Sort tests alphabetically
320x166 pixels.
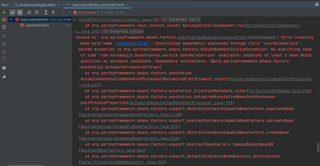coord(29,12)
